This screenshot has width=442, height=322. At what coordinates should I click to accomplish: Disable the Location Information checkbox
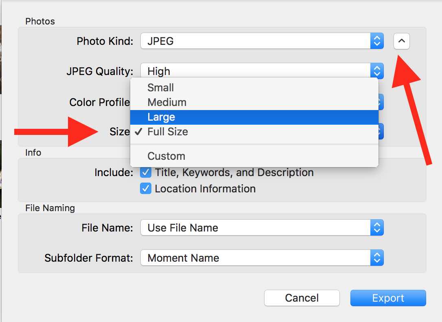tap(146, 189)
